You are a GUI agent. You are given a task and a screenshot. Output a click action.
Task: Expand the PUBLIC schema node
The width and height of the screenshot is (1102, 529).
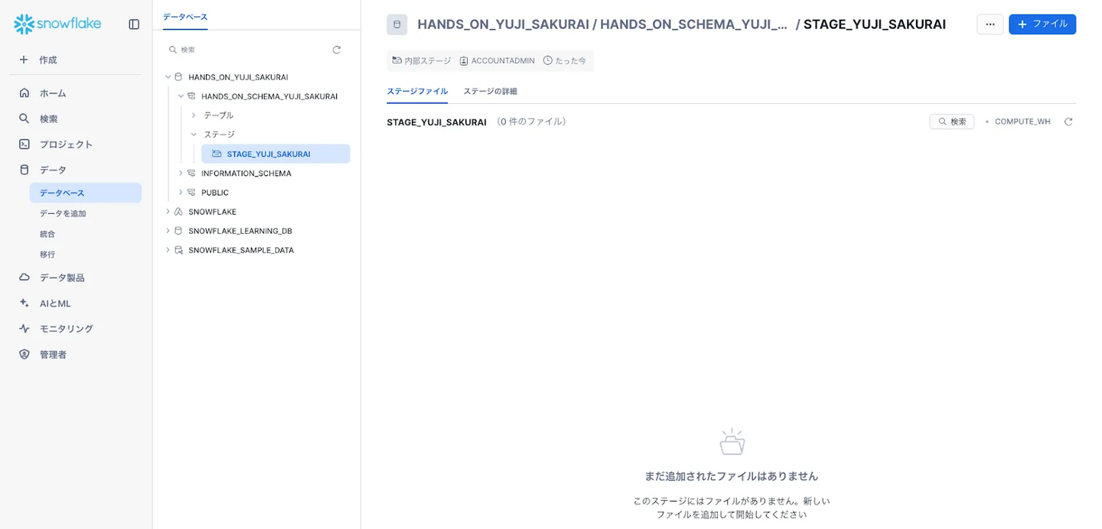pyautogui.click(x=181, y=193)
